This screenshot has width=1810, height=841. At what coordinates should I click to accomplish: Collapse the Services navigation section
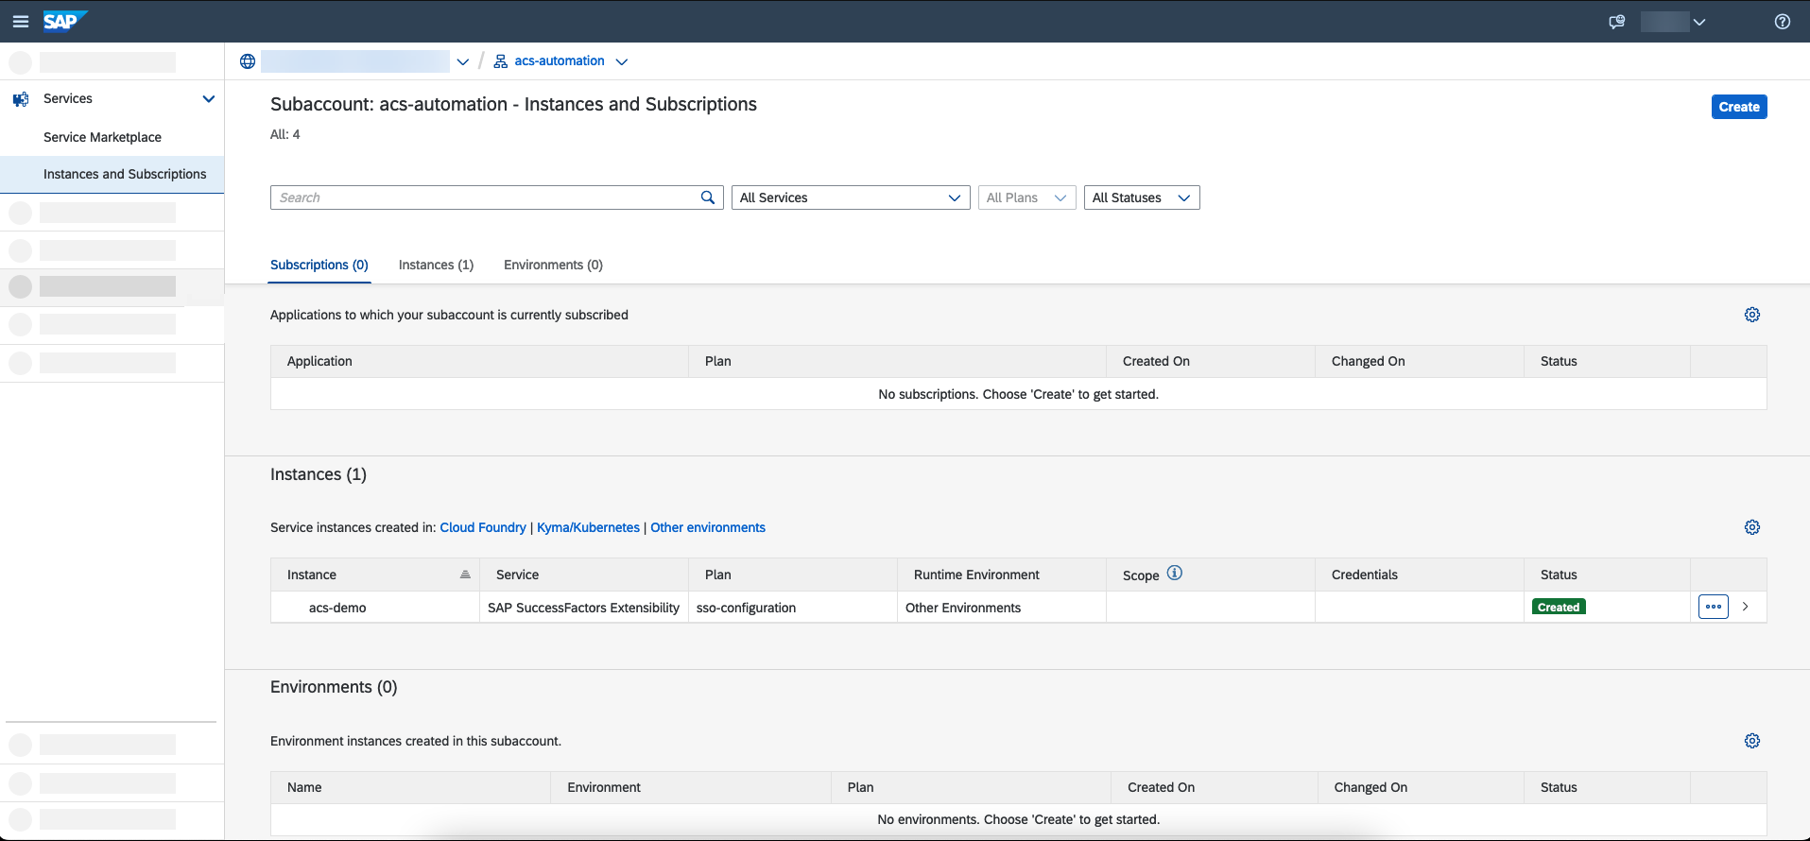209,98
